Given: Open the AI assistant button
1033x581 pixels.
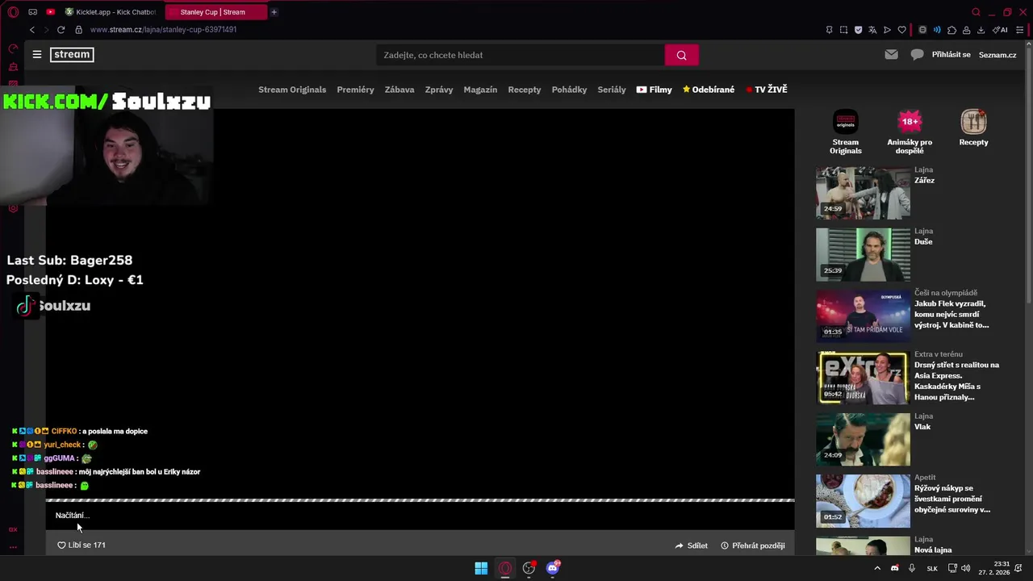Looking at the screenshot, I should point(1000,30).
